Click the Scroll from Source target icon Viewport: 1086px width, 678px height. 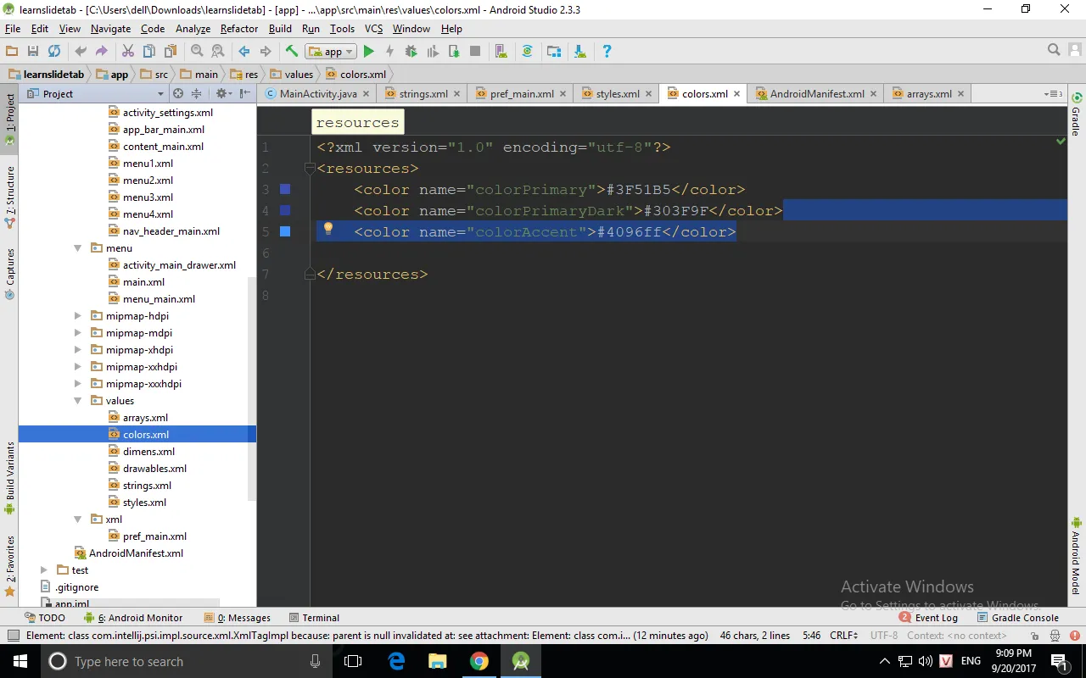[x=178, y=93]
